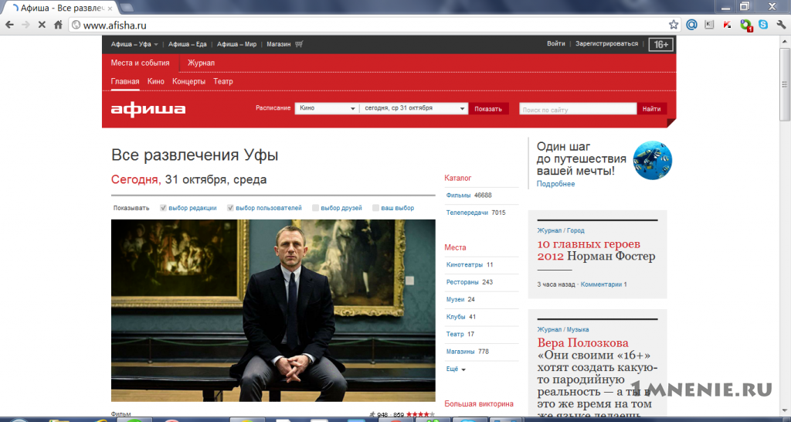Enable the выбор друзей checkbox
The height and width of the screenshot is (422, 791).
tap(315, 208)
